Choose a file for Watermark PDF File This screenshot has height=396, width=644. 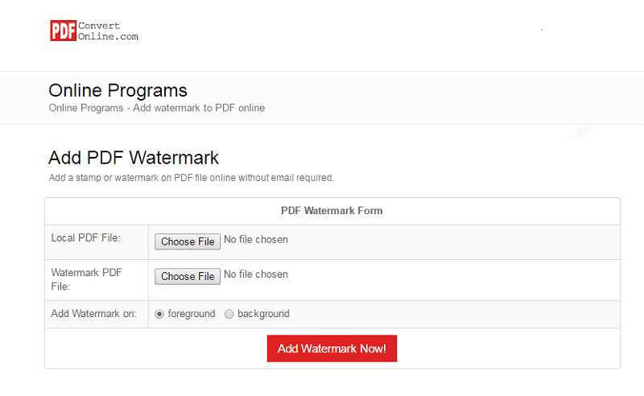(188, 276)
